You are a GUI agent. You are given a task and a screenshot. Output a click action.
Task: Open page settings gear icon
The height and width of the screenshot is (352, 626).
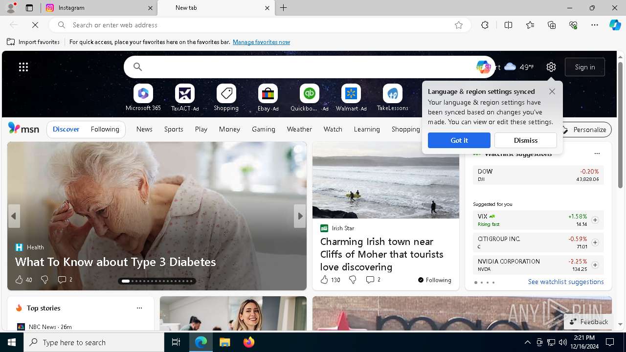tap(551, 67)
